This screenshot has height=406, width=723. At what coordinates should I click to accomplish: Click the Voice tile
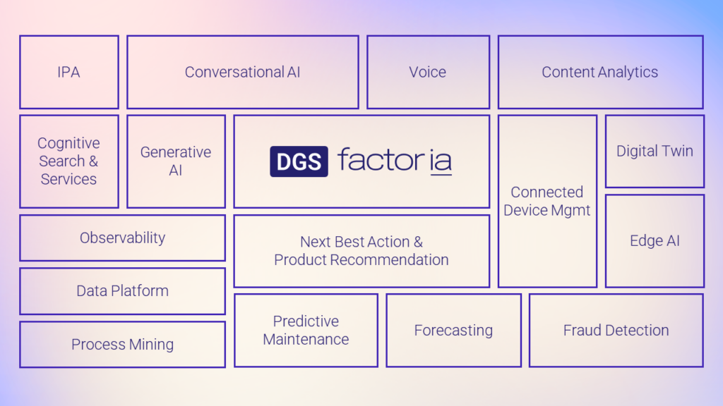tap(428, 73)
